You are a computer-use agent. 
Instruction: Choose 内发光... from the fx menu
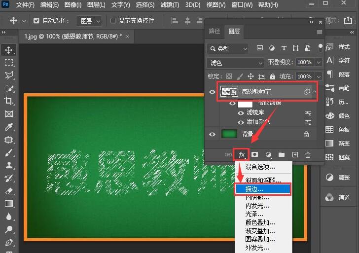(x=263, y=206)
